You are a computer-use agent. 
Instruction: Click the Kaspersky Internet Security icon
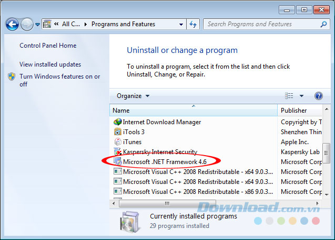[117, 151]
